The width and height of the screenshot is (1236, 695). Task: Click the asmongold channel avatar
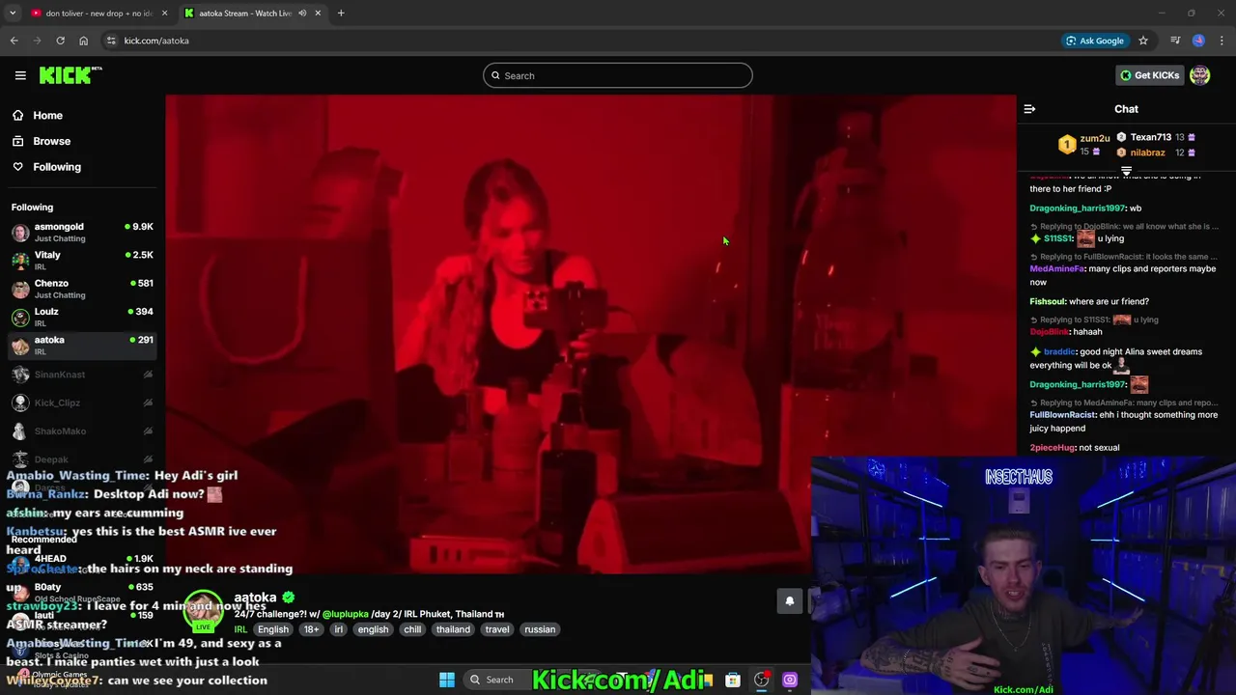point(20,233)
